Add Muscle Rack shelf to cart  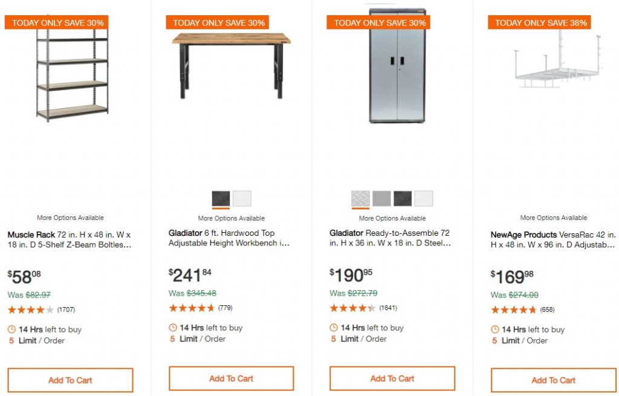[70, 380]
